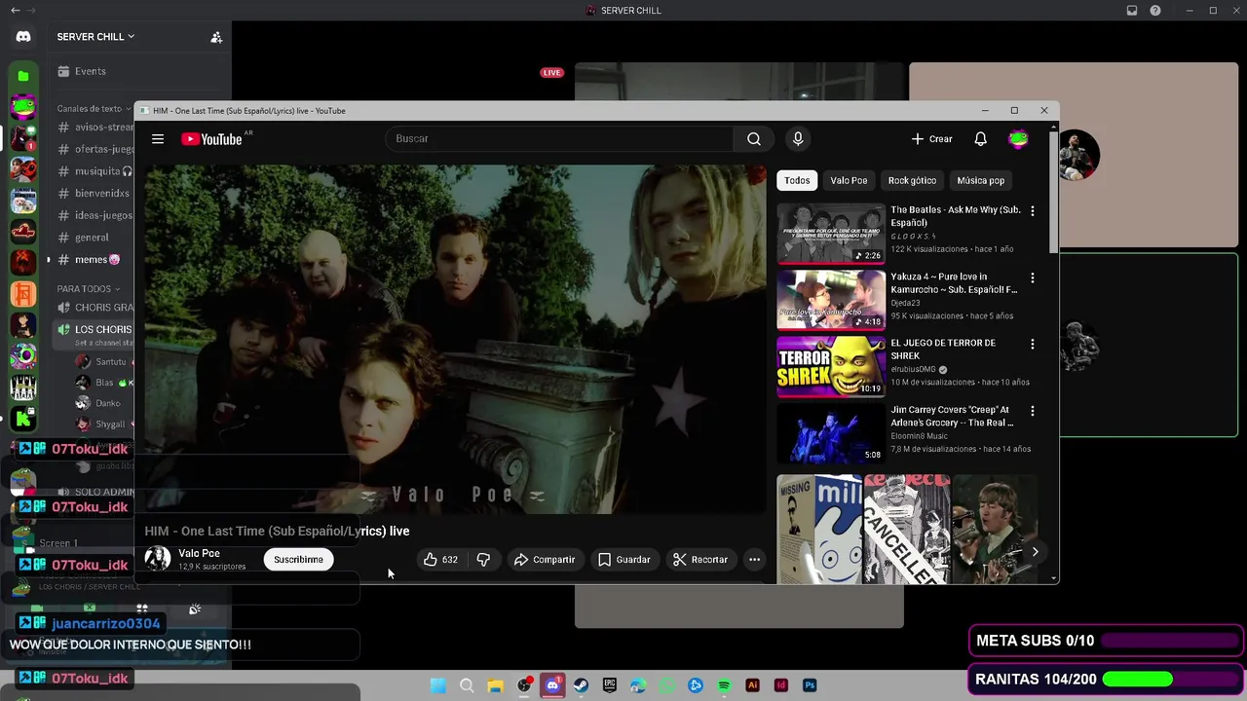
Task: Open Discord inbox icon in title bar
Action: (1132, 11)
